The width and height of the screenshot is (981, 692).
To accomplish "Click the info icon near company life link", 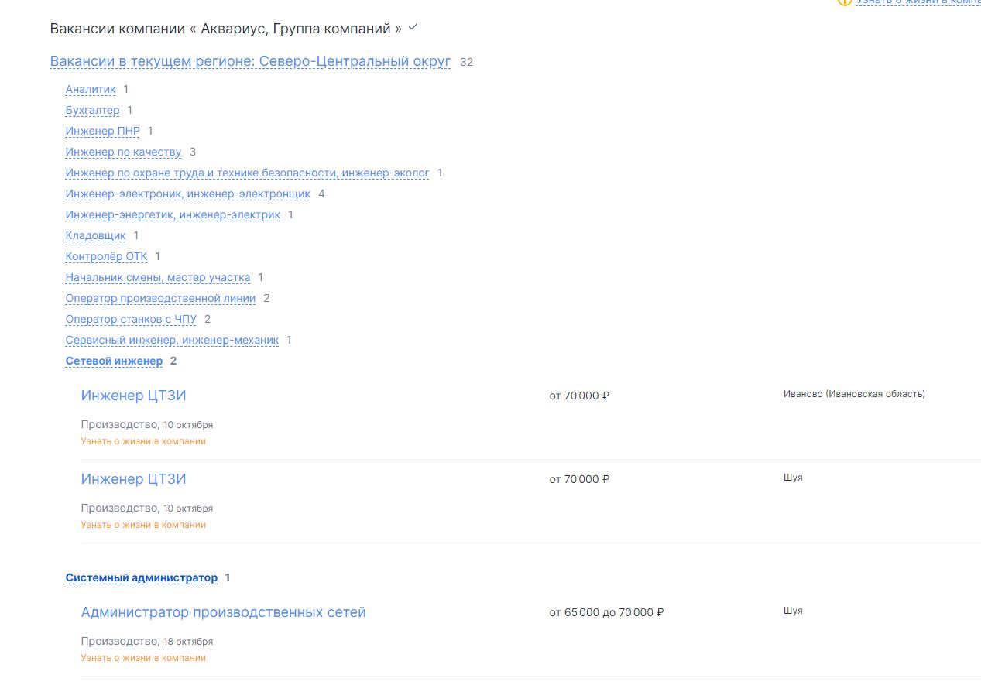I will click(x=845, y=2).
